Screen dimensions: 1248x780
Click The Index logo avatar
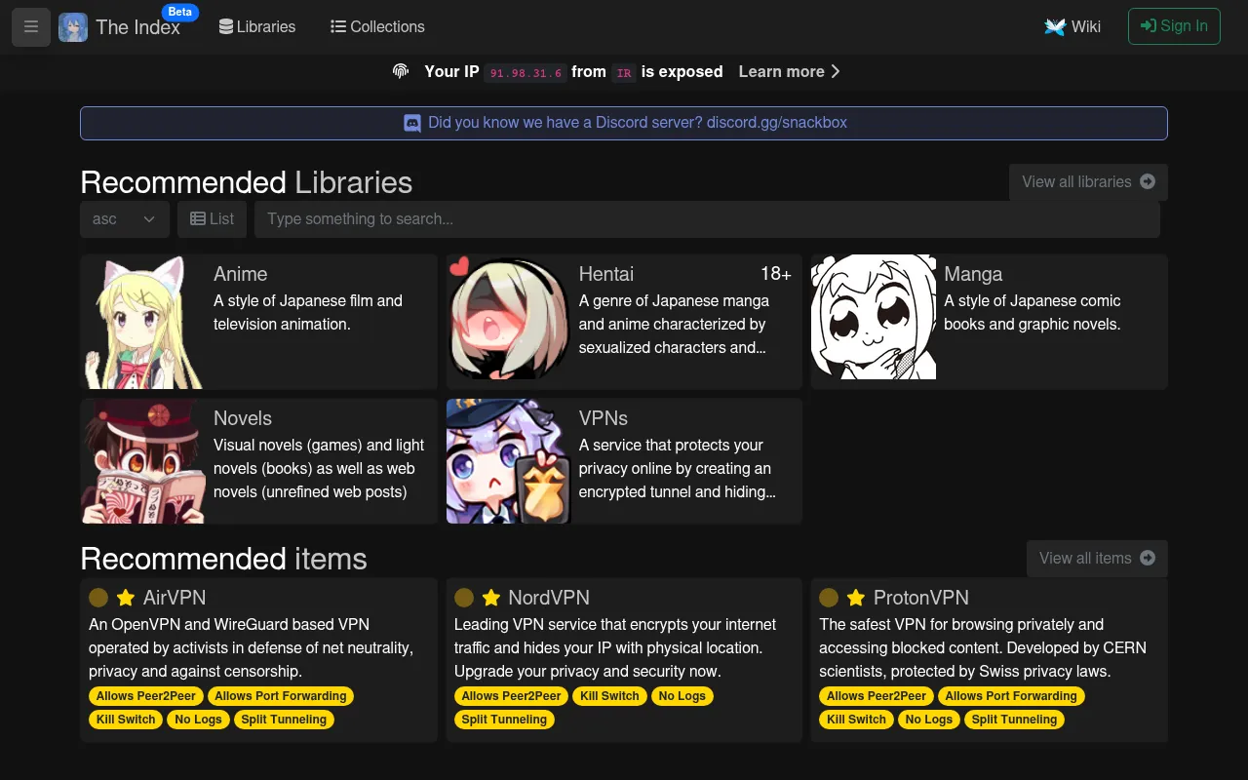[73, 27]
